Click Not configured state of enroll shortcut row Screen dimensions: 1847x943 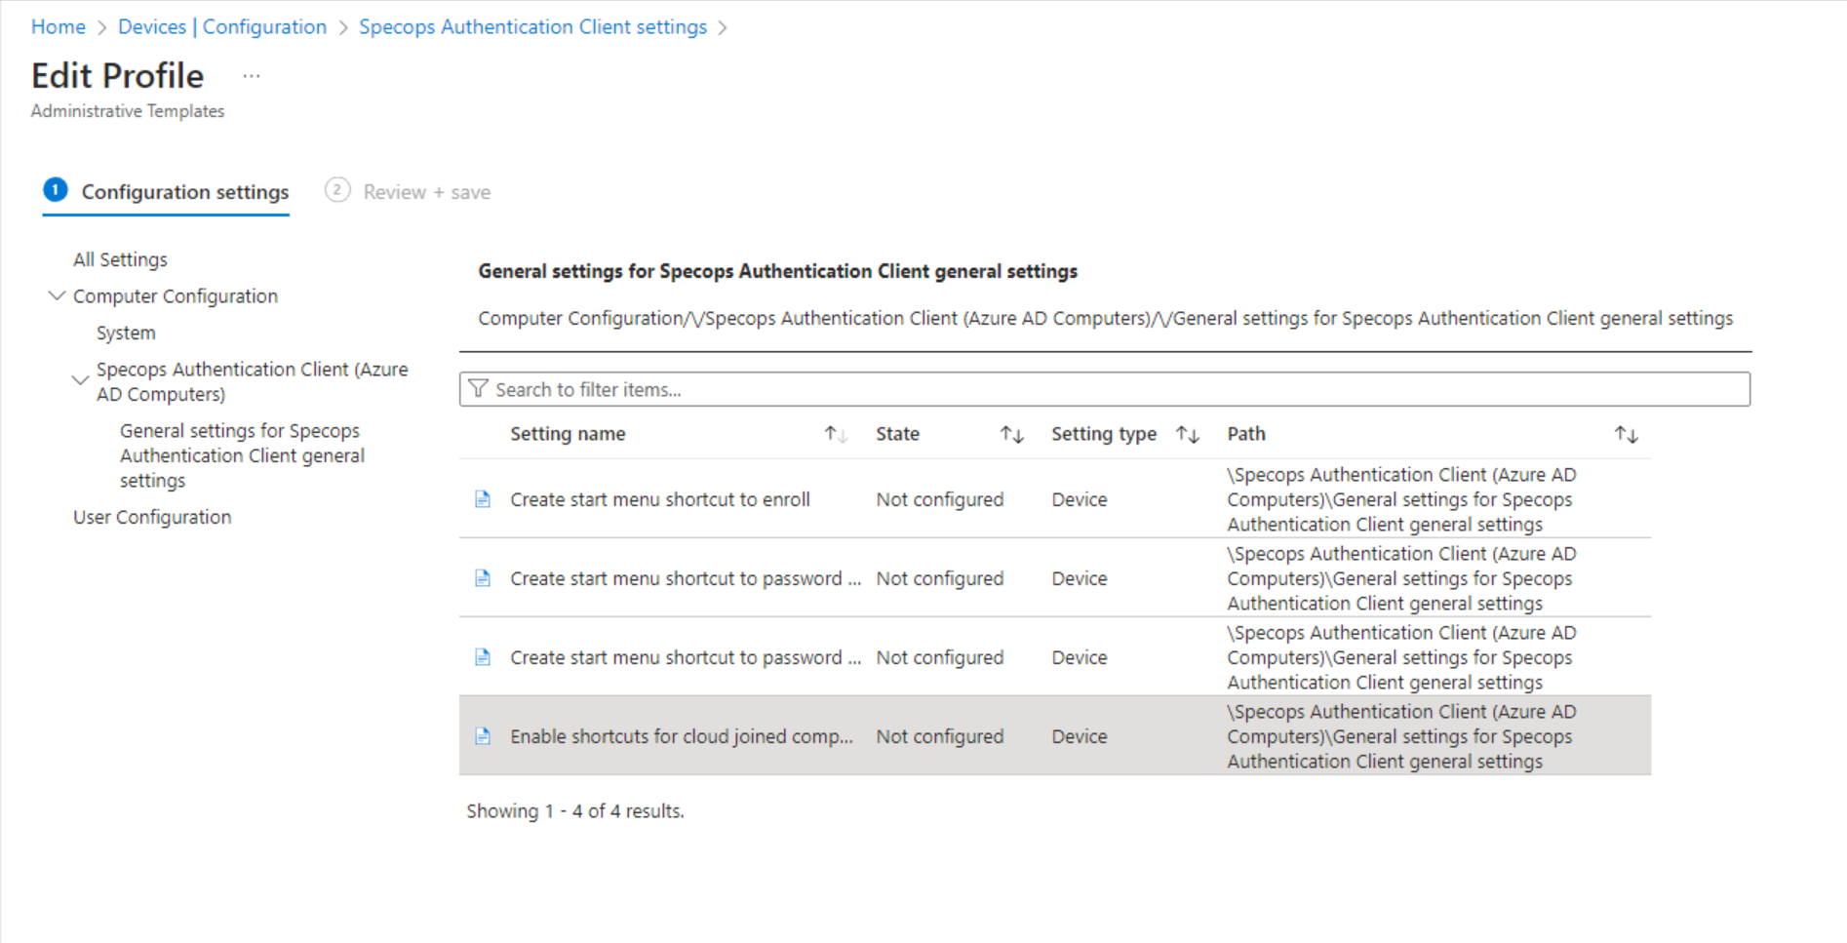939,499
